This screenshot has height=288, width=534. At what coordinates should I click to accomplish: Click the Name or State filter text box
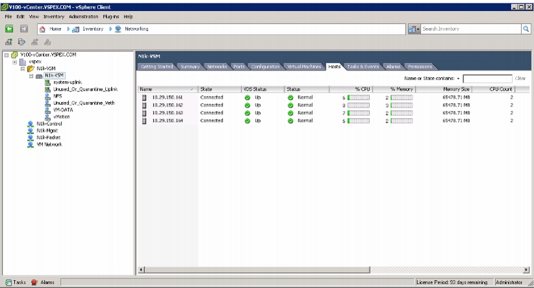pos(487,78)
